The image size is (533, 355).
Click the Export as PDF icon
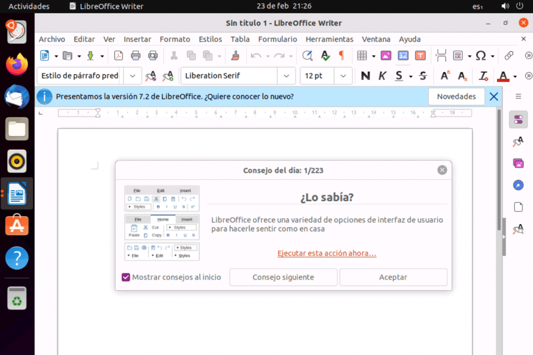point(118,56)
